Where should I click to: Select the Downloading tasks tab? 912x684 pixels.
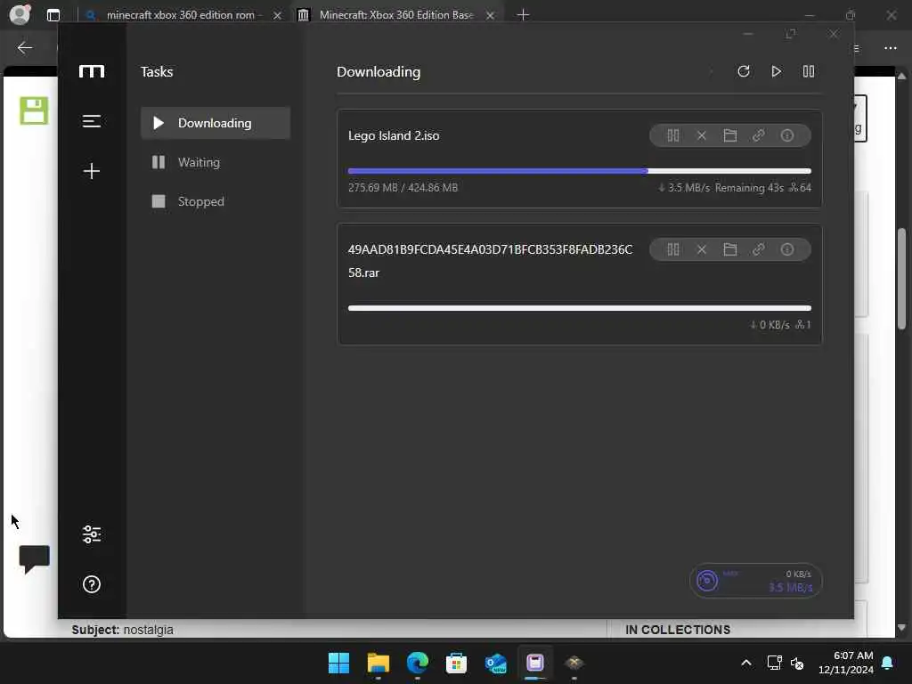click(x=216, y=123)
